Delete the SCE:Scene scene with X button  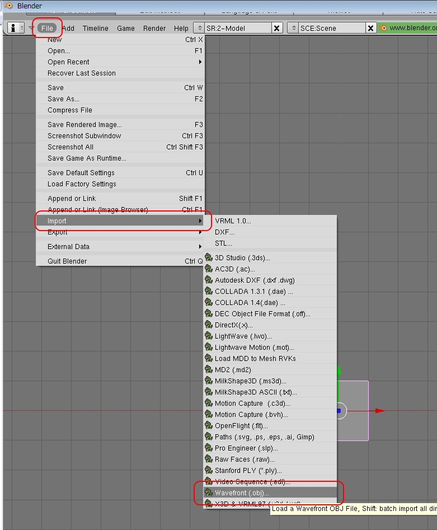click(370, 28)
